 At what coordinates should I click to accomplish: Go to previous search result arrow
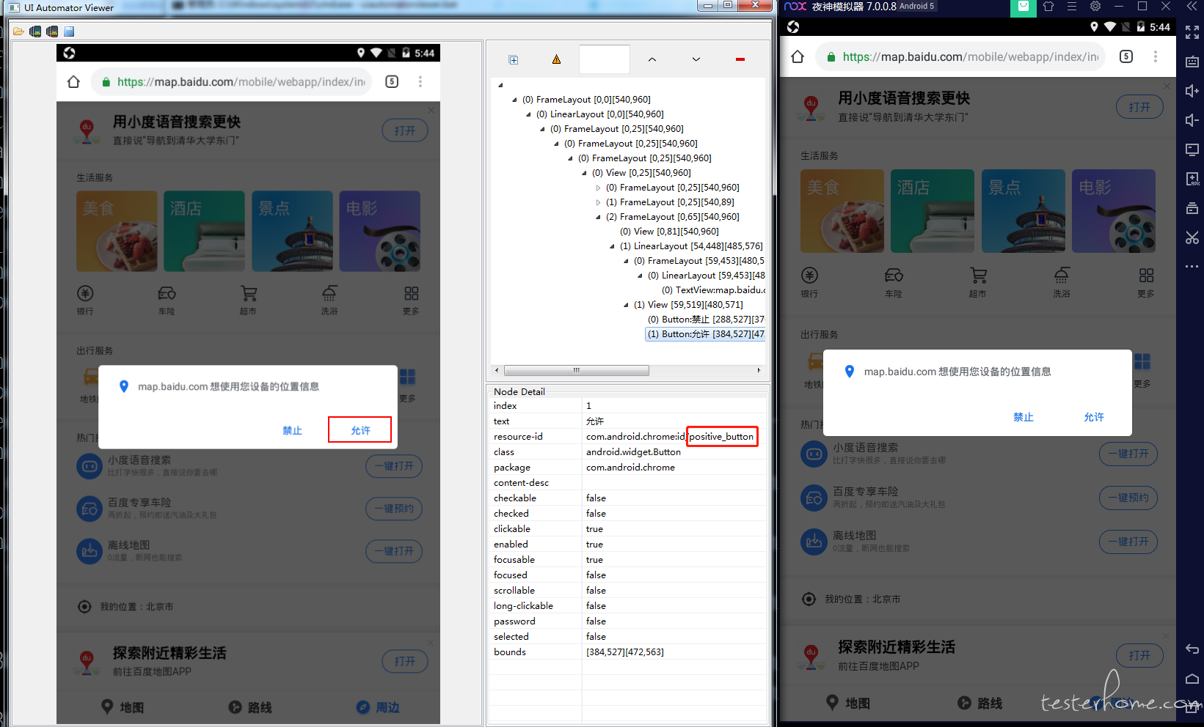click(x=652, y=59)
